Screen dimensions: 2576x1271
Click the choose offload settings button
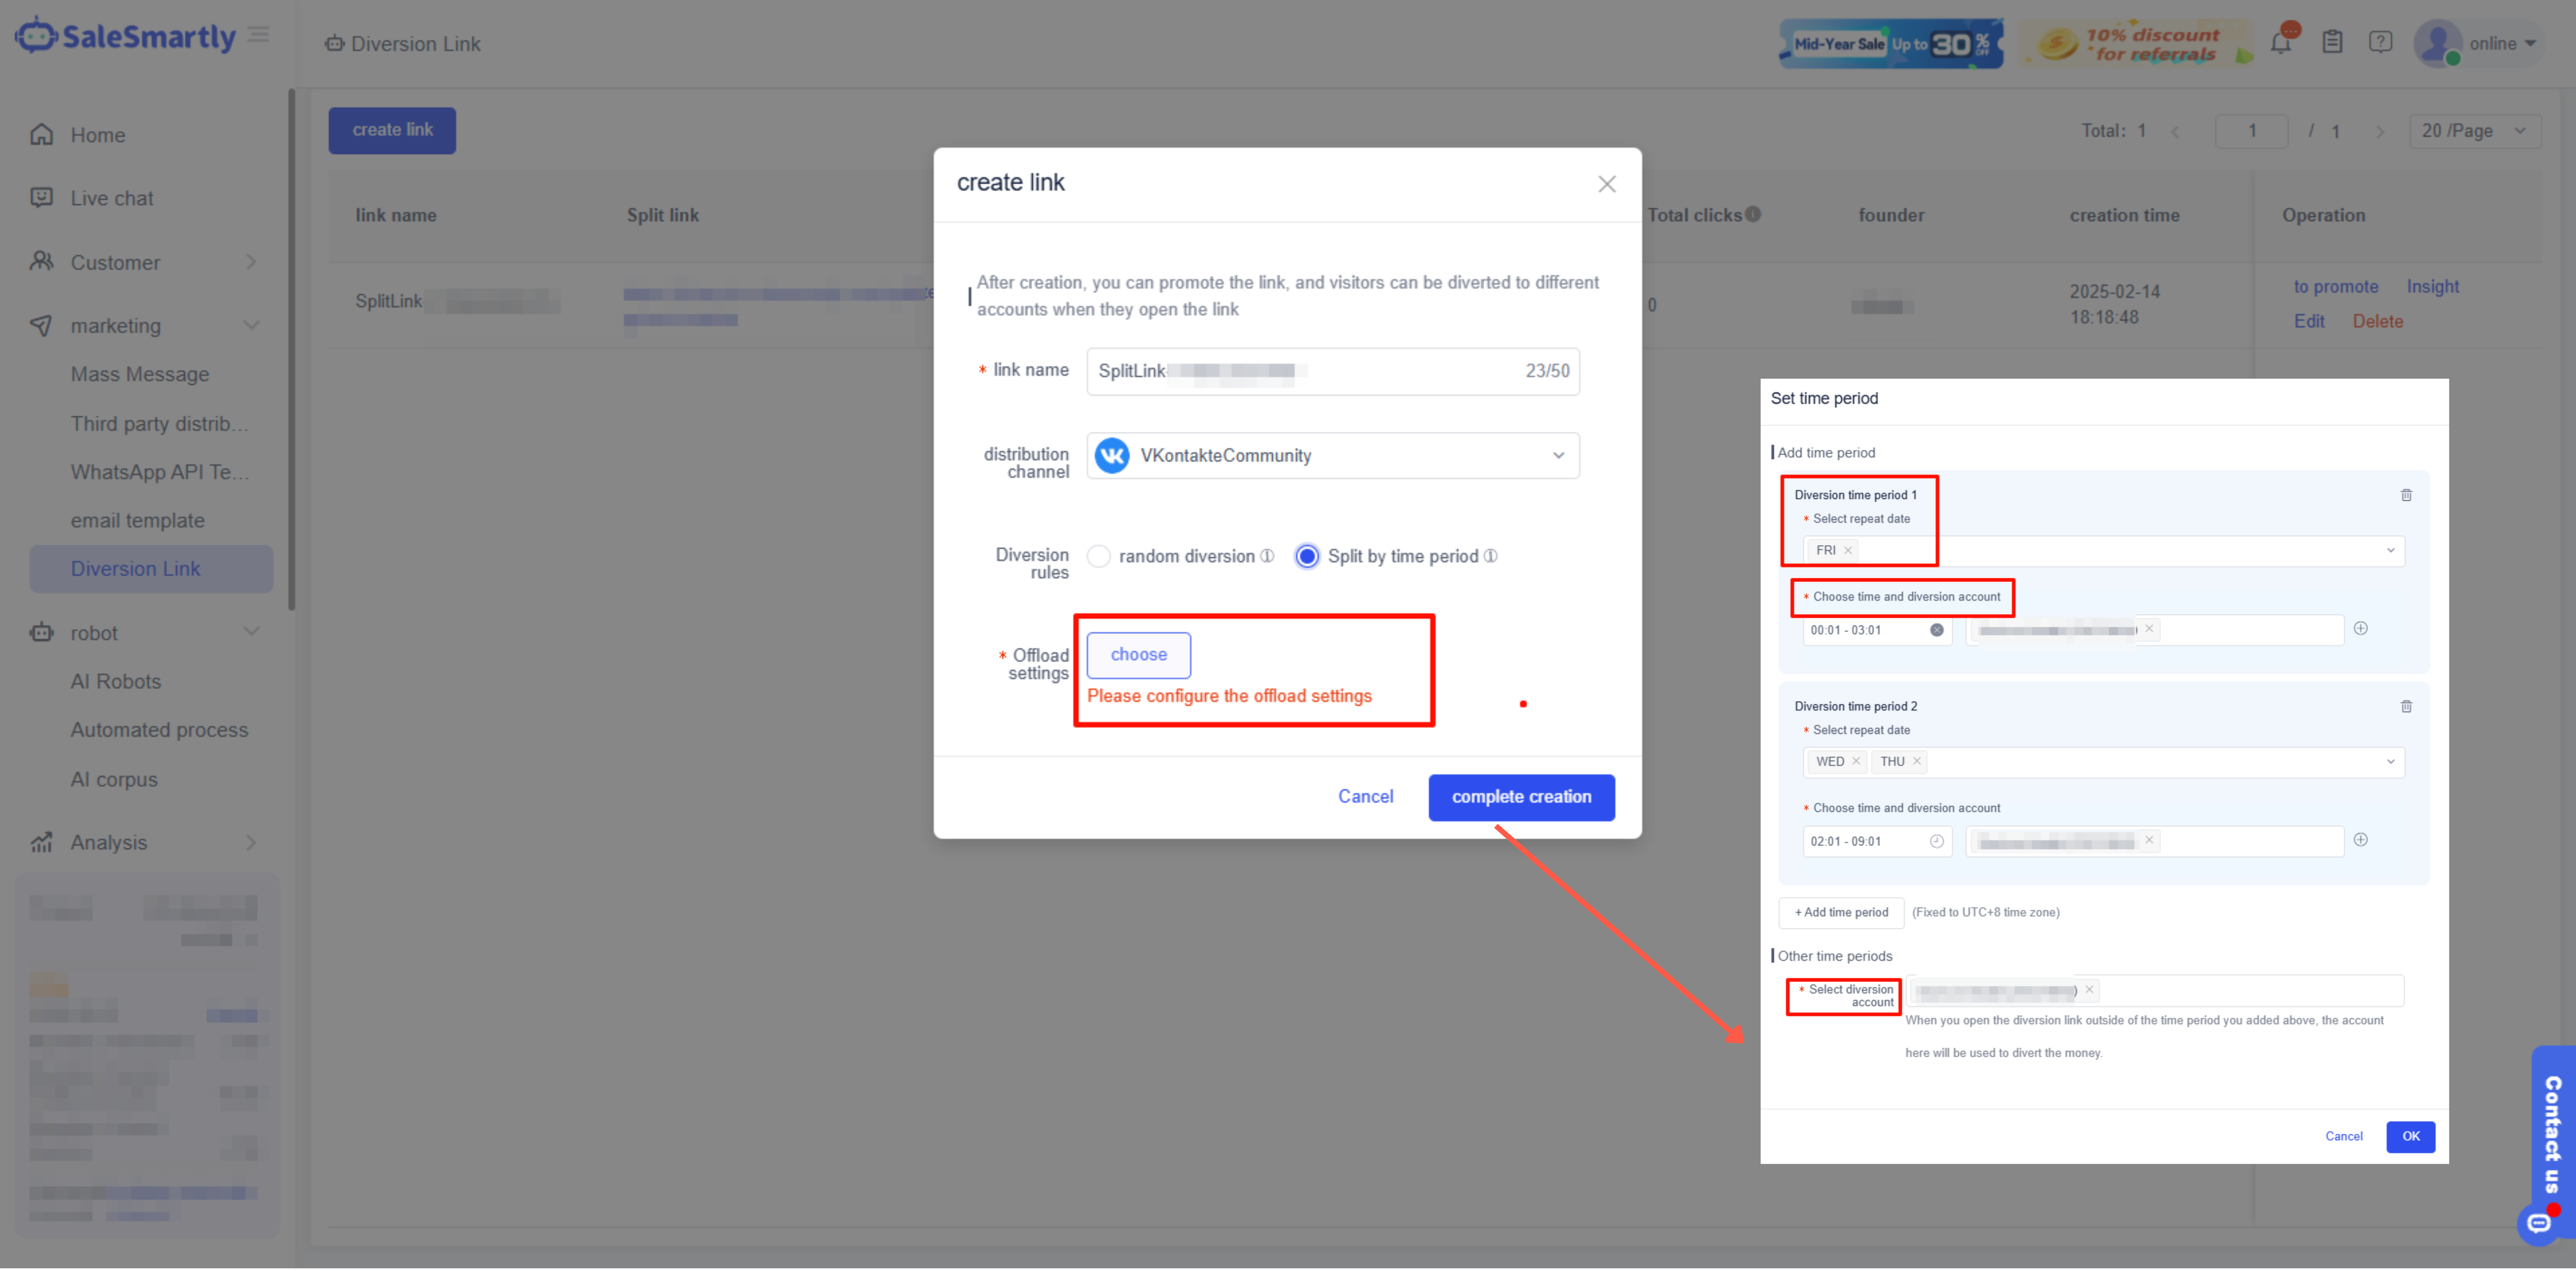[x=1138, y=655]
